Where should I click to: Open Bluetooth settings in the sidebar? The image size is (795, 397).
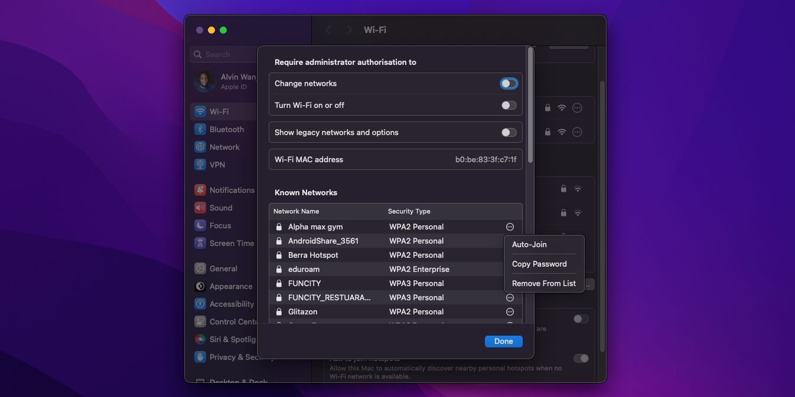227,129
